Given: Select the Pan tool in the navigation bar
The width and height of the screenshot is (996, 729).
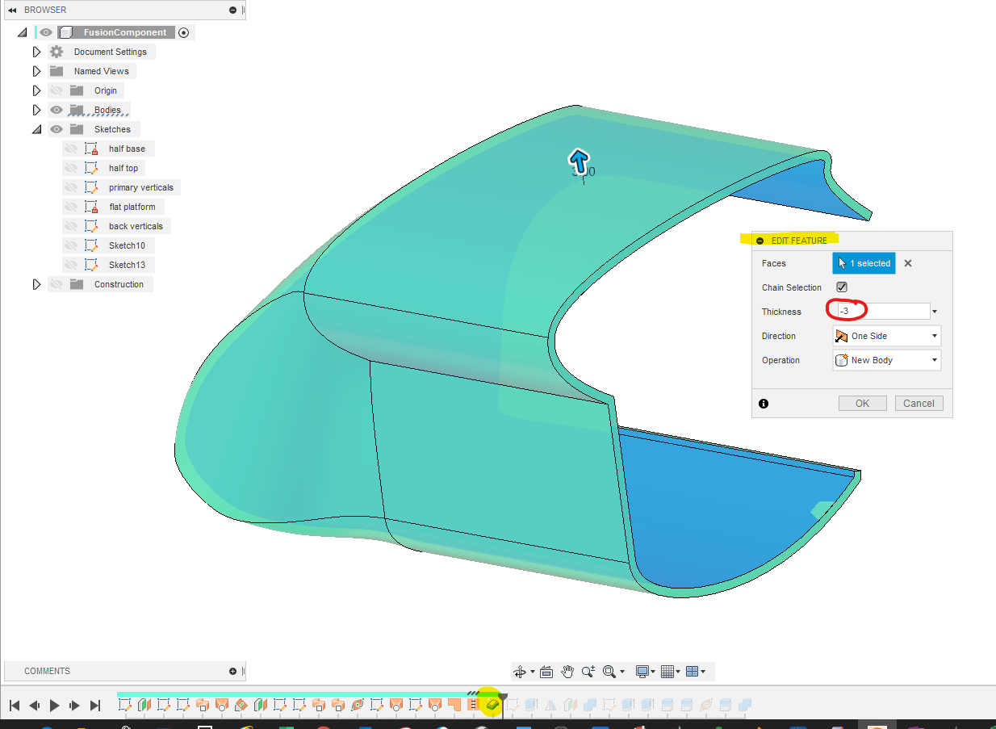Looking at the screenshot, I should [x=567, y=671].
